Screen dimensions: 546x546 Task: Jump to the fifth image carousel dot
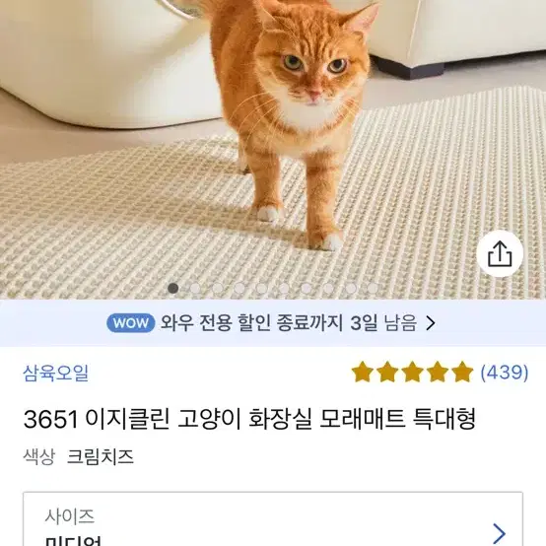point(262,289)
